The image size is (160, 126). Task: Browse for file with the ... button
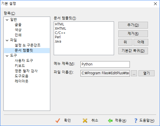[x=134, y=73]
